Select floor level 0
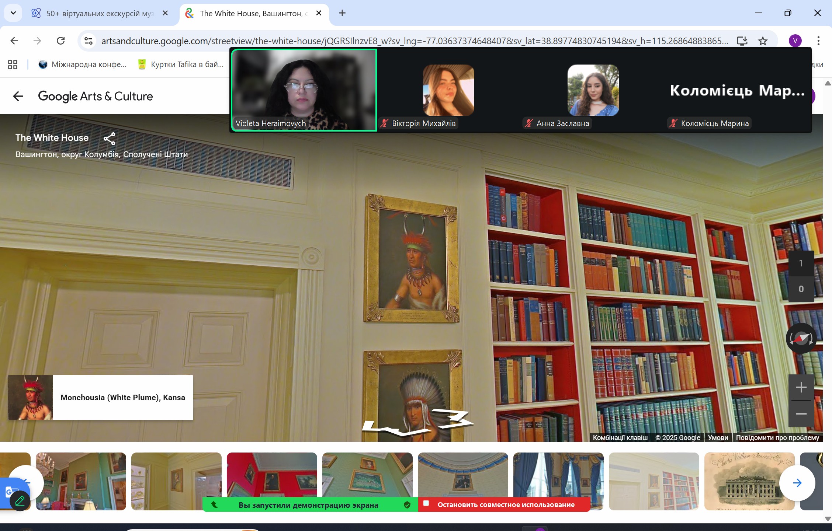 pos(801,289)
